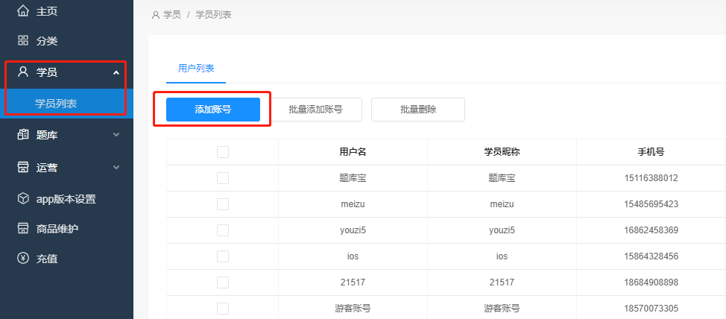Click the 学员昵称 column header
726x319 pixels.
point(502,152)
